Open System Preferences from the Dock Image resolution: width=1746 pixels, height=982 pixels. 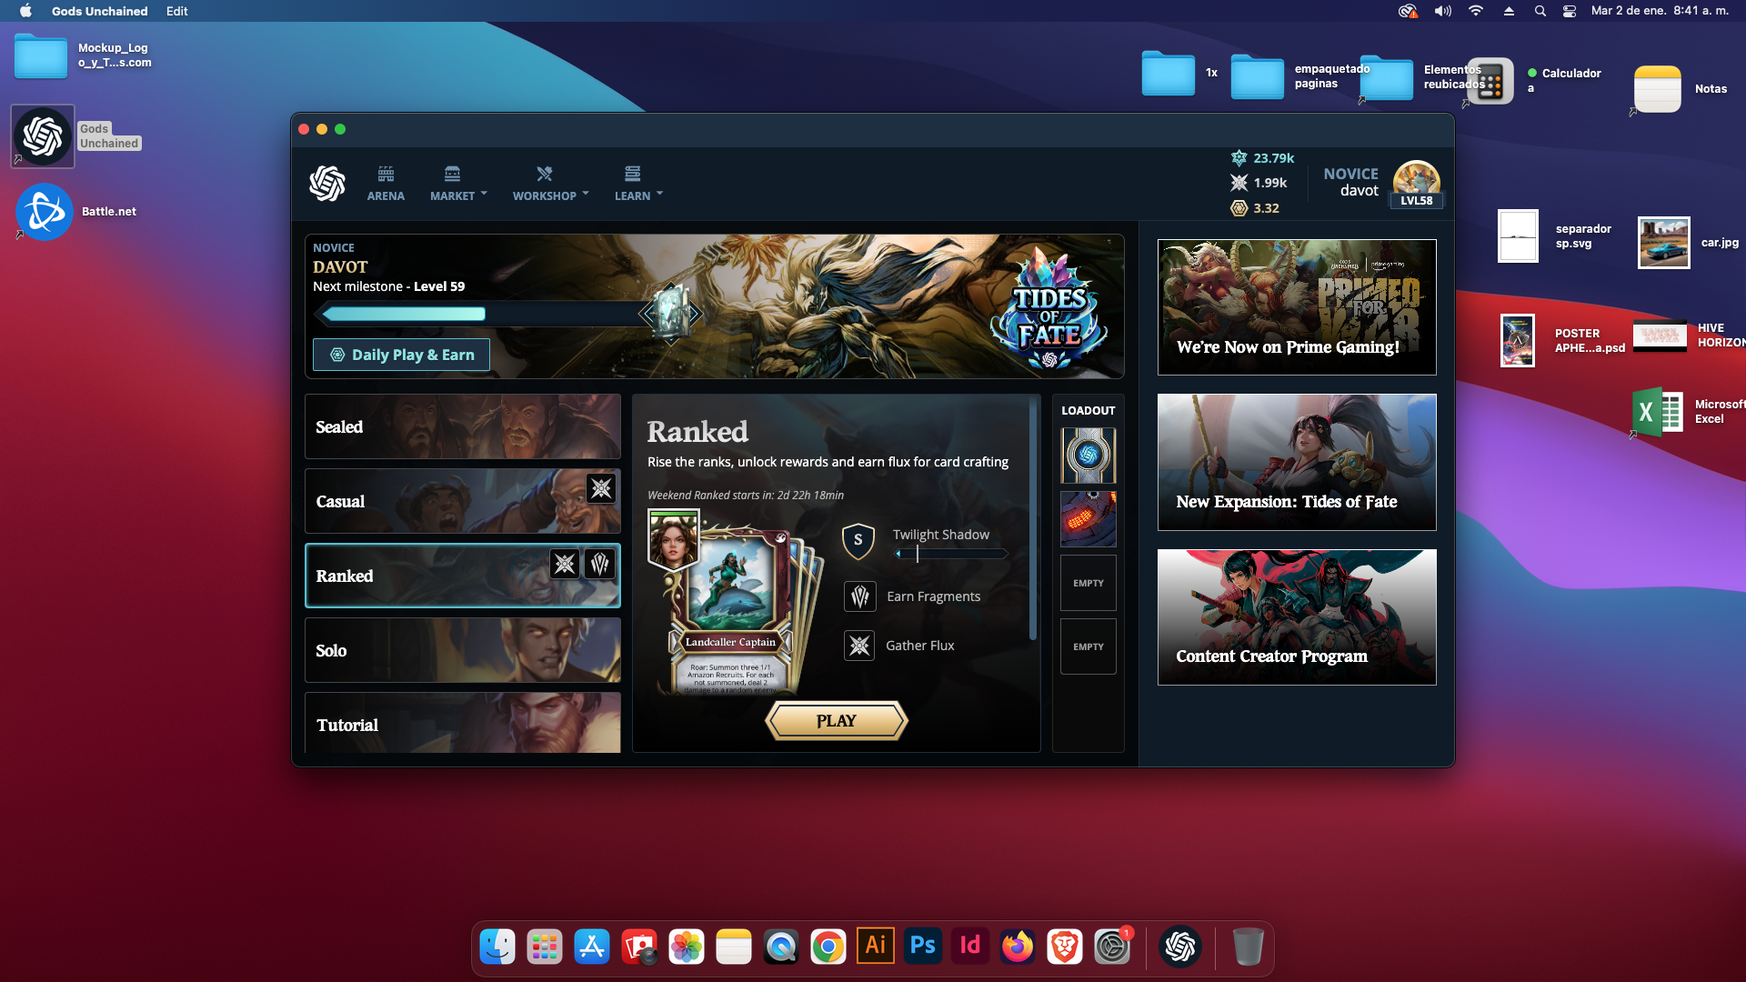click(x=1112, y=947)
